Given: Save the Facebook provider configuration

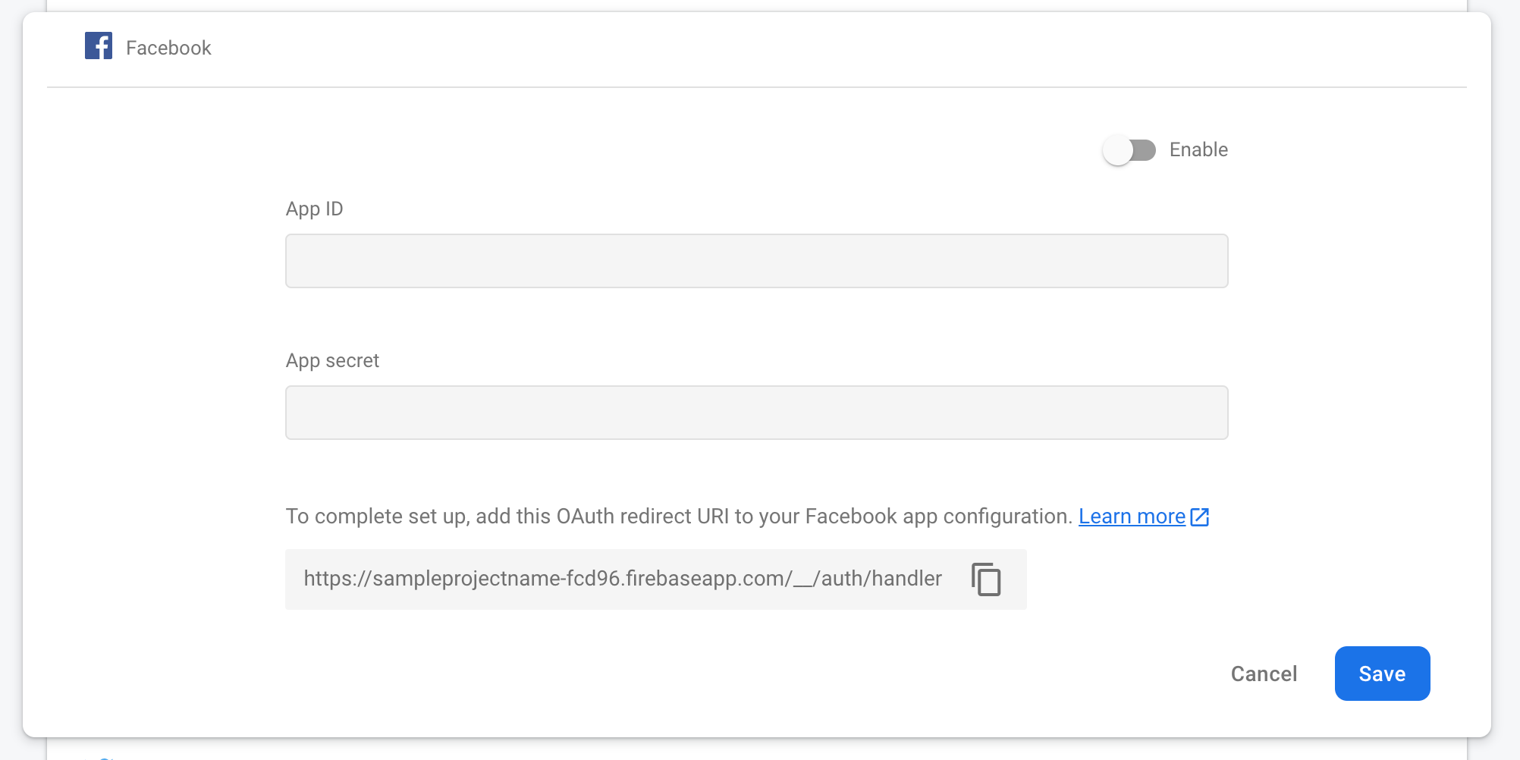Looking at the screenshot, I should (x=1382, y=674).
